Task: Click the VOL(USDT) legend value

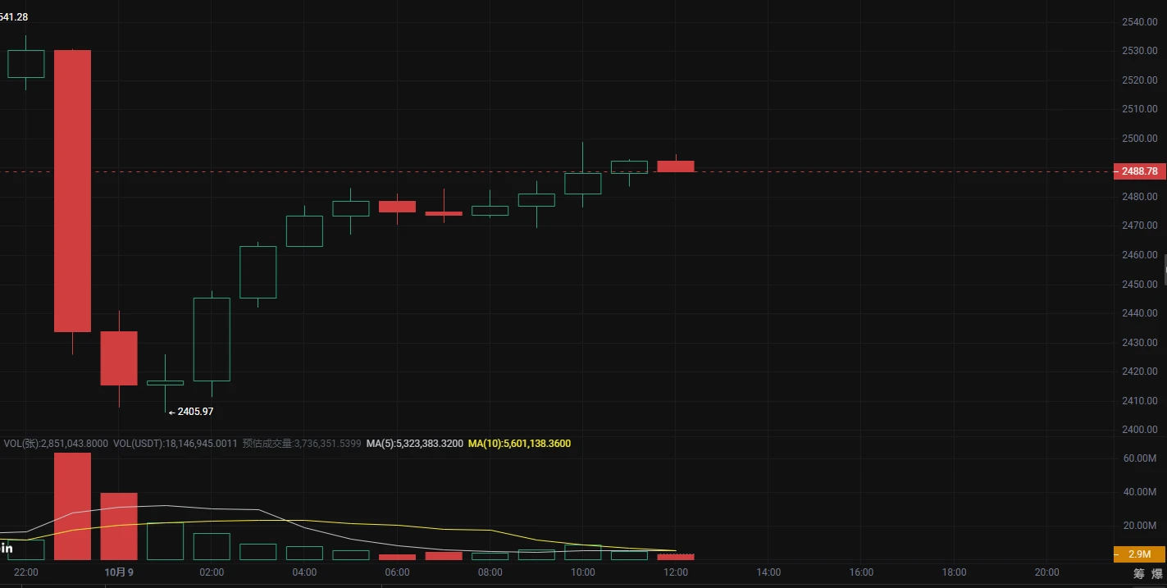Action: (176, 444)
